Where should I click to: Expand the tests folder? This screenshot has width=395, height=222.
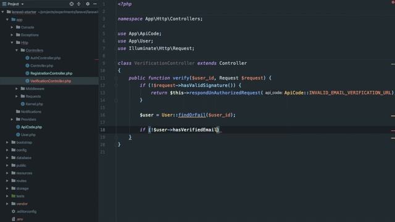tap(7, 196)
